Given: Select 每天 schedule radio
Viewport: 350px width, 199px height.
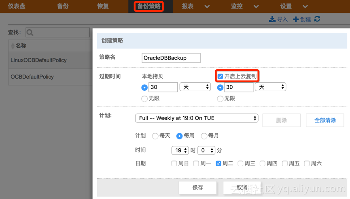Looking at the screenshot, I should tap(155, 136).
